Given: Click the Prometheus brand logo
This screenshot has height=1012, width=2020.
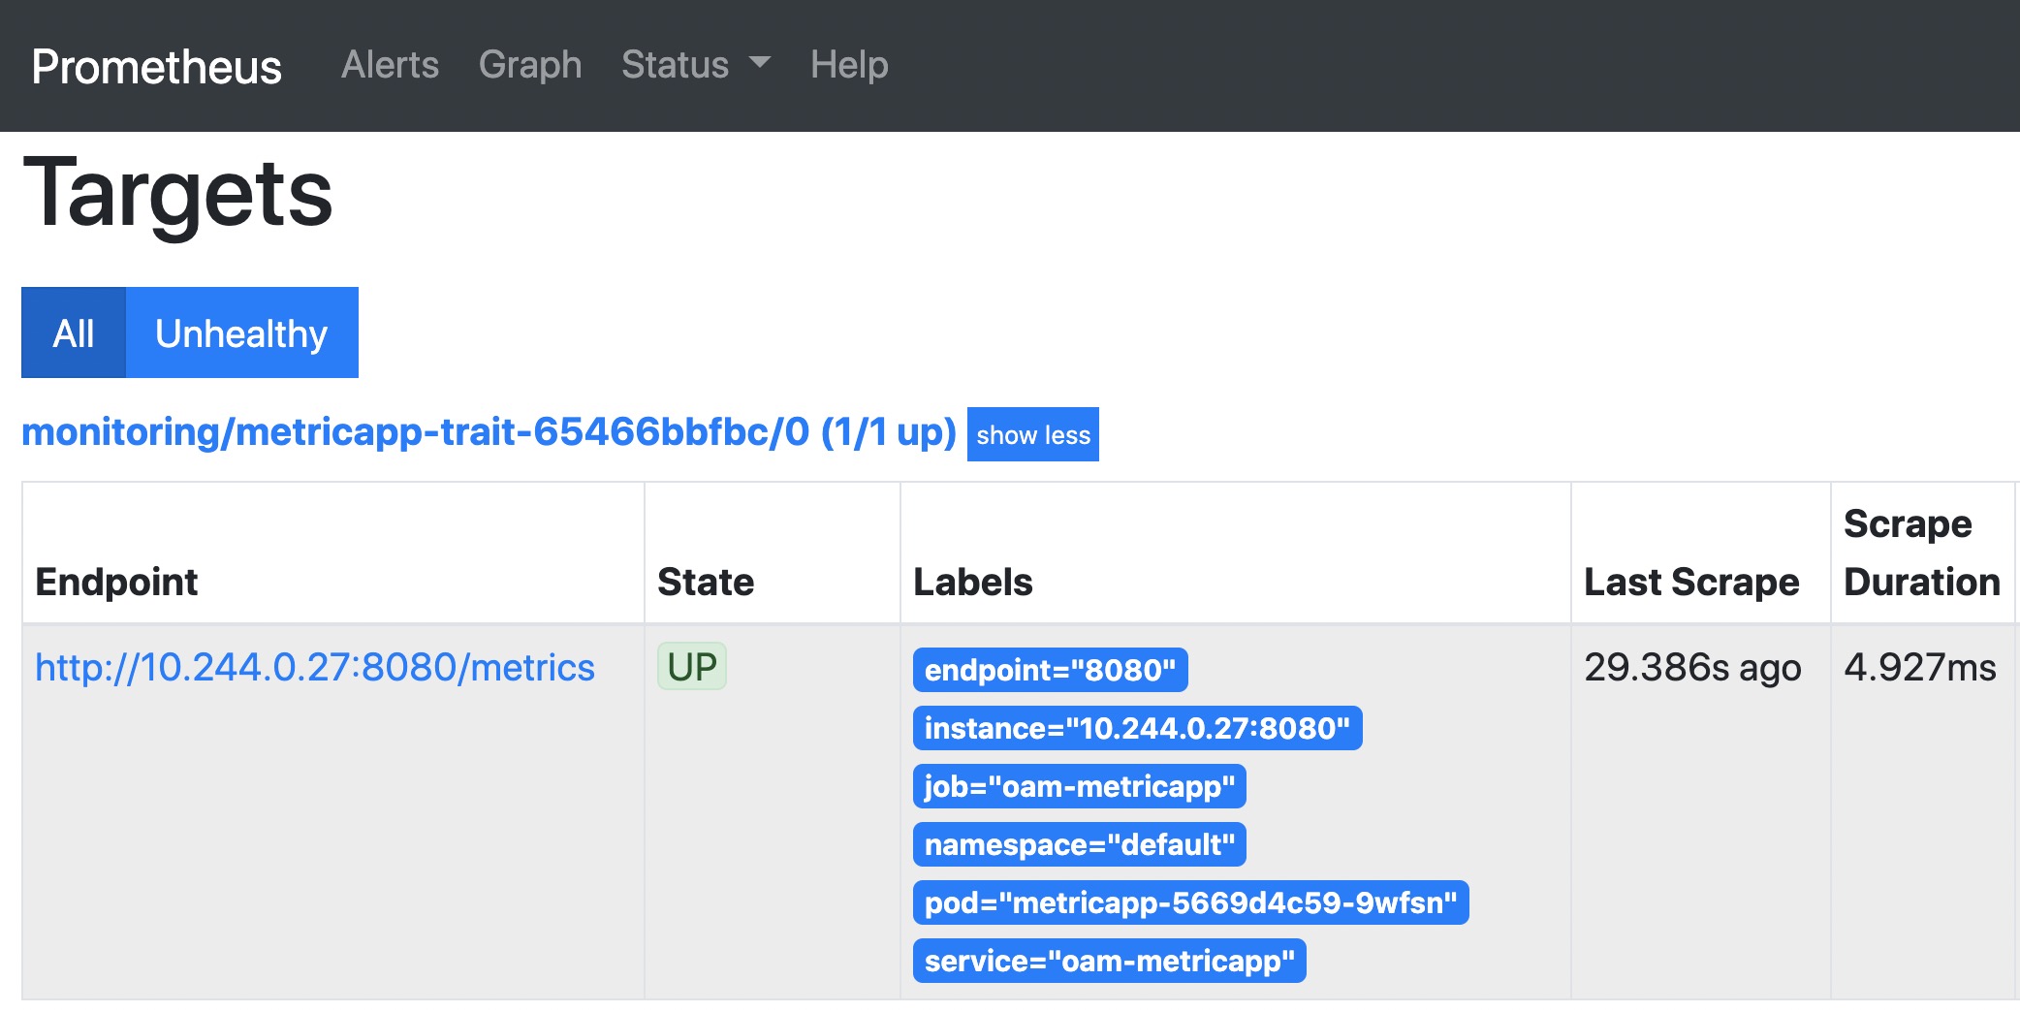Looking at the screenshot, I should coord(155,64).
